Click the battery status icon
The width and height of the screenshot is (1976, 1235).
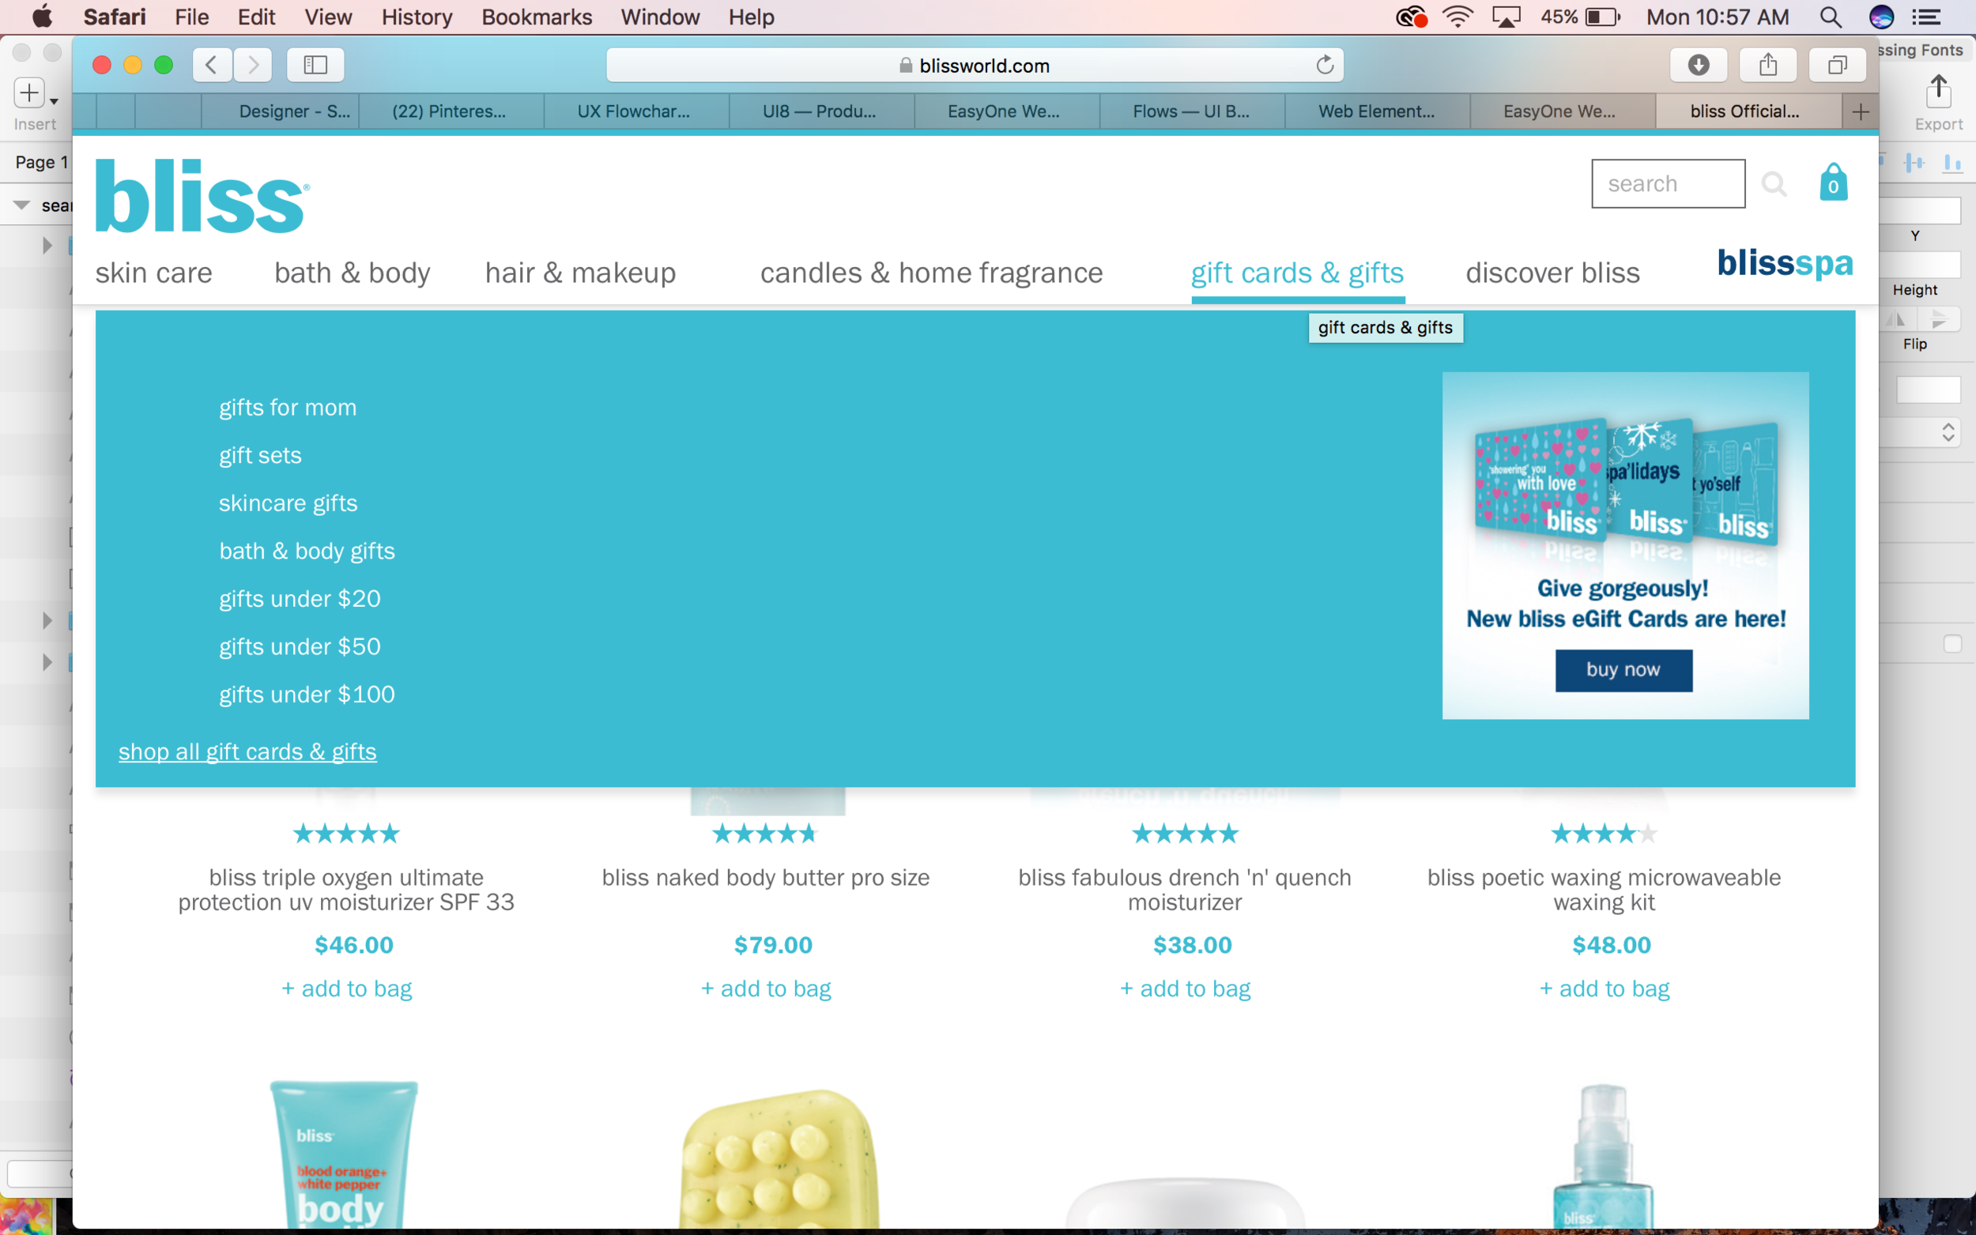pyautogui.click(x=1603, y=17)
